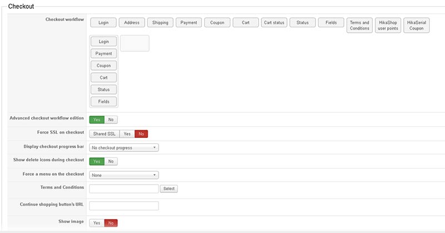The image size is (445, 233).
Task: Click the 'Force SSL on checkout' label
Action: pyautogui.click(x=61, y=132)
